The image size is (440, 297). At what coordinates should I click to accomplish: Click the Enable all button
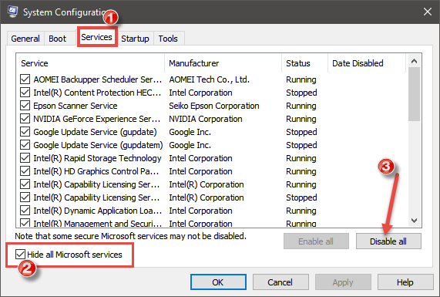pos(316,241)
